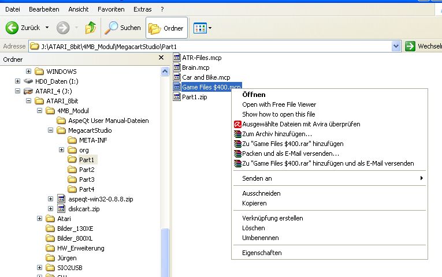Open the Ansicht menu

(79, 9)
